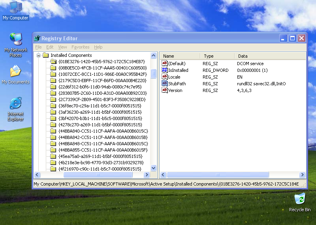Screen dimensions: 316x225
Task: Select the {01BE3276-1420-45b5-9762-172C5C184EB7} key
Action: click(x=102, y=62)
